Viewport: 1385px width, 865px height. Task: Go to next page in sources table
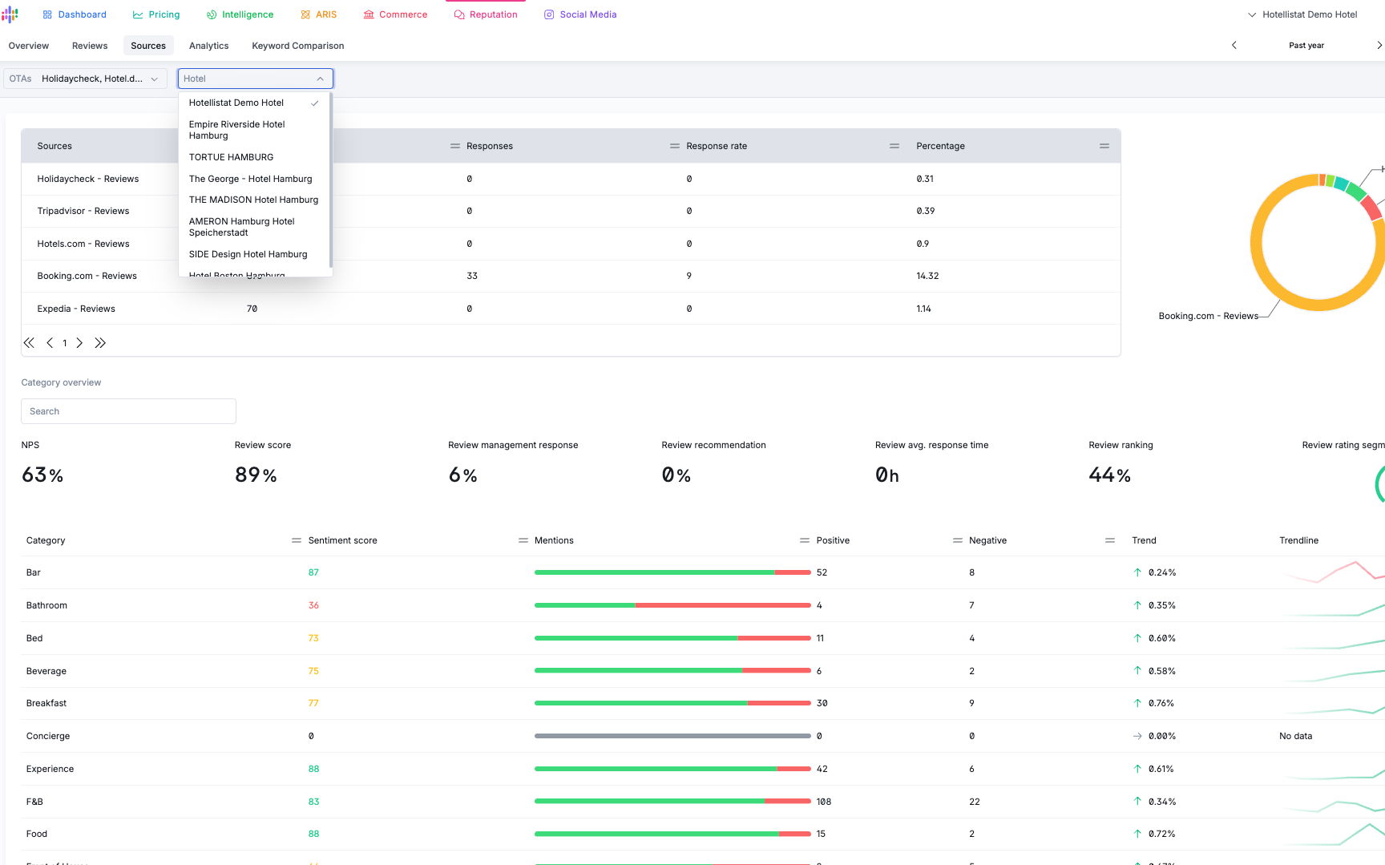79,343
